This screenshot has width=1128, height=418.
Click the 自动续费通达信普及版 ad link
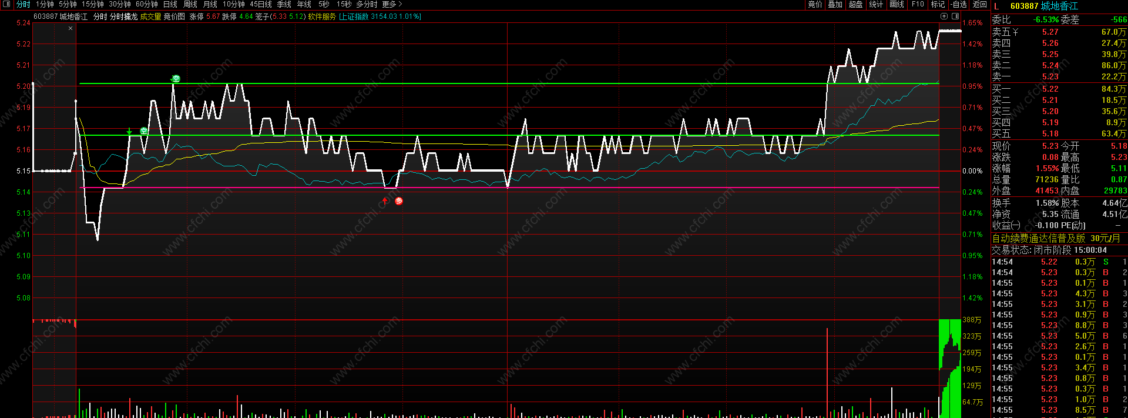pos(1039,238)
